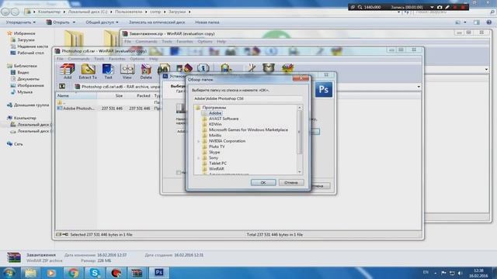Screen dimensions: 497x279
Task: Toggle the Explorer preview pane icon
Action: coord(476,22)
